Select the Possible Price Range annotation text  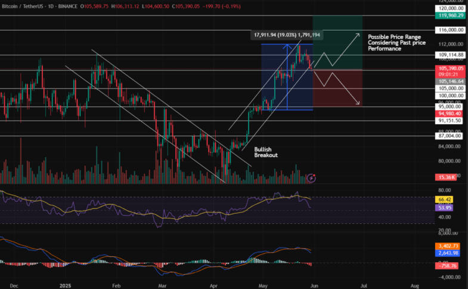[396, 43]
